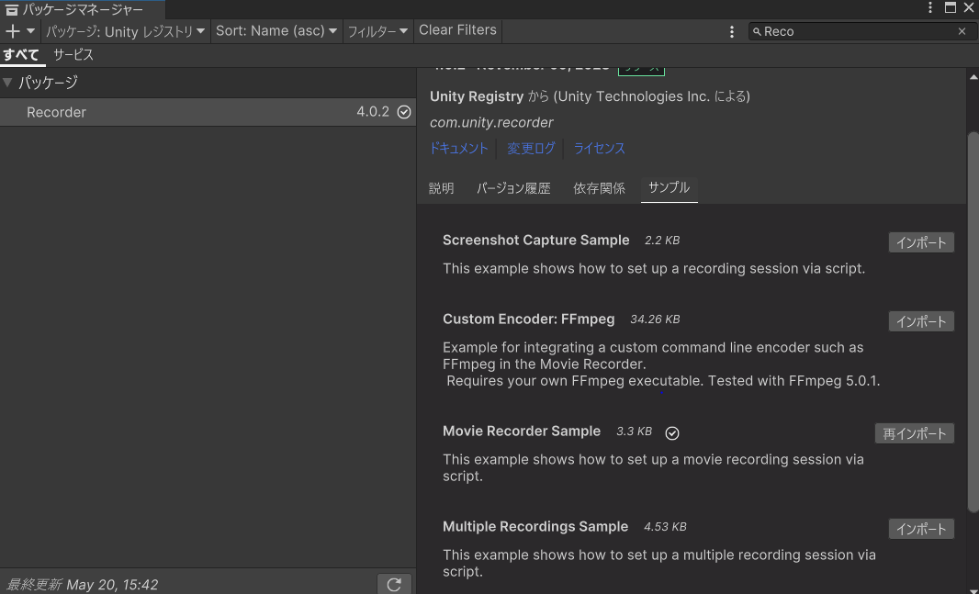Import the Screenshot Capture Sample
The height and width of the screenshot is (594, 979).
pyautogui.click(x=921, y=242)
